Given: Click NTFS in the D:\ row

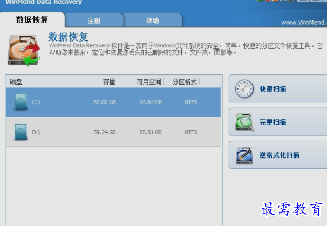Looking at the screenshot, I should [x=190, y=132].
